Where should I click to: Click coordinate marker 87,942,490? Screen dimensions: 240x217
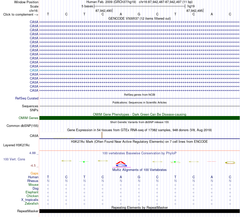coord(104,11)
